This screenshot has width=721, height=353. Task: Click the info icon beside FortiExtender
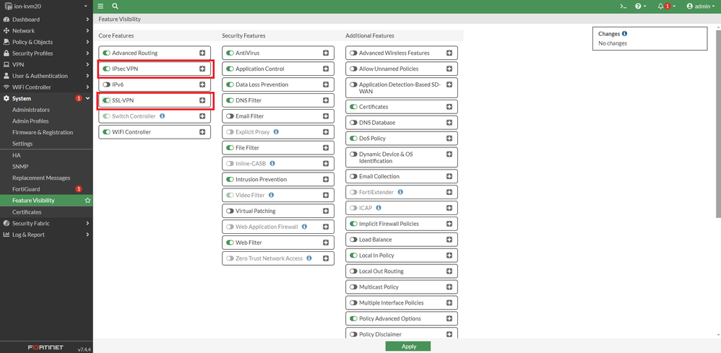(x=400, y=192)
